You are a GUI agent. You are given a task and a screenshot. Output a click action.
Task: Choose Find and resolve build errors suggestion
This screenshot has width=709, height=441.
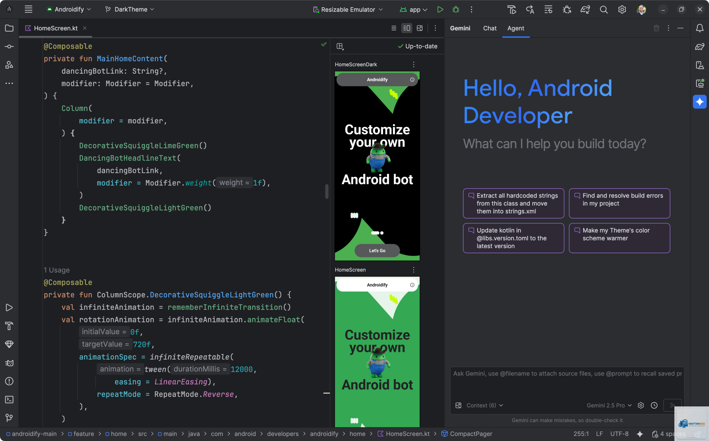(x=619, y=203)
